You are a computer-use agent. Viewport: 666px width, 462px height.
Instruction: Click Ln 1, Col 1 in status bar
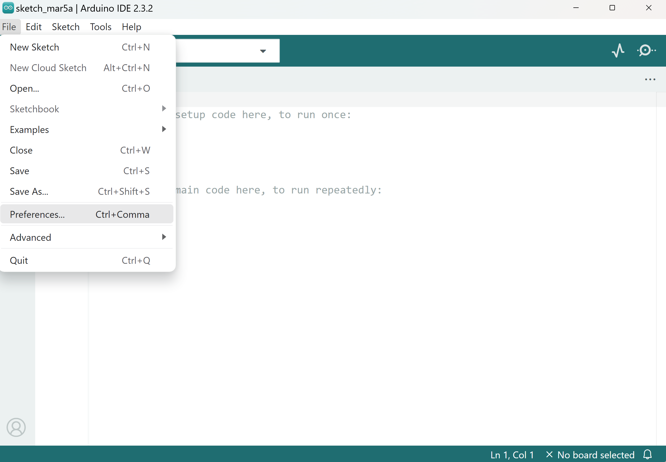tap(512, 455)
